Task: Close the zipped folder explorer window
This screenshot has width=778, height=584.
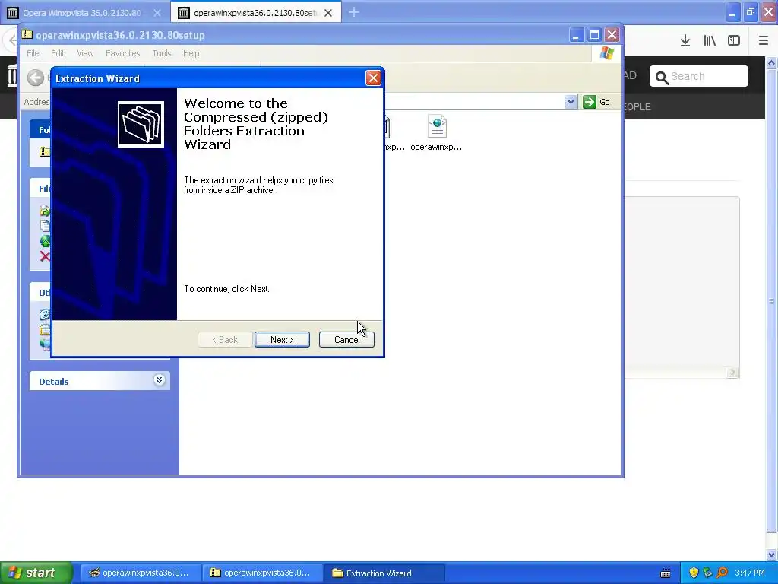Action: 612,35
